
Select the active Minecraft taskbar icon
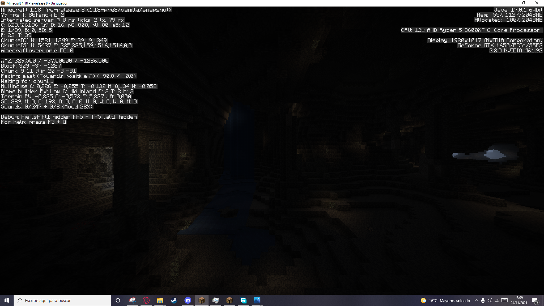pos(202,300)
